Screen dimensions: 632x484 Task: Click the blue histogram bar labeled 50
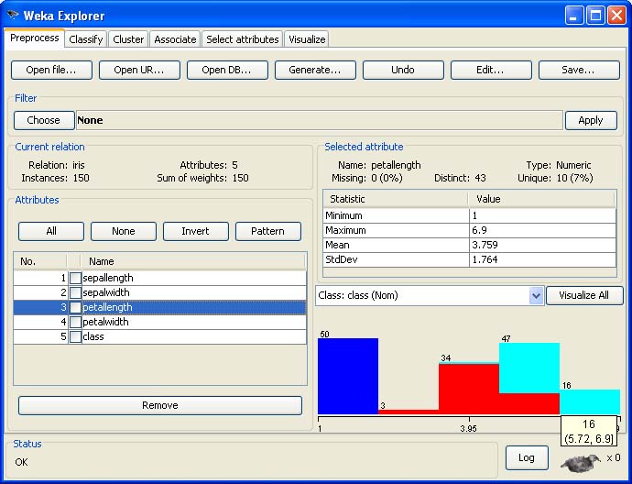(348, 376)
